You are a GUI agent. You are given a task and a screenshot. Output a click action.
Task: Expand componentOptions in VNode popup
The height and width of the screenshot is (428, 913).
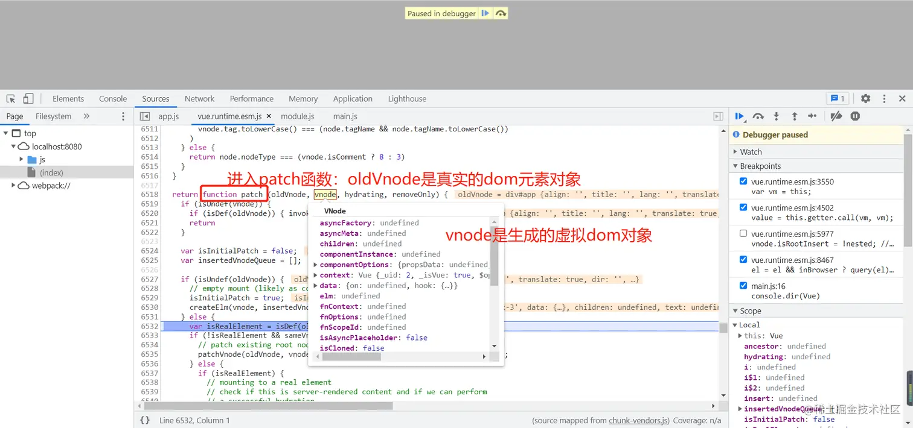316,265
